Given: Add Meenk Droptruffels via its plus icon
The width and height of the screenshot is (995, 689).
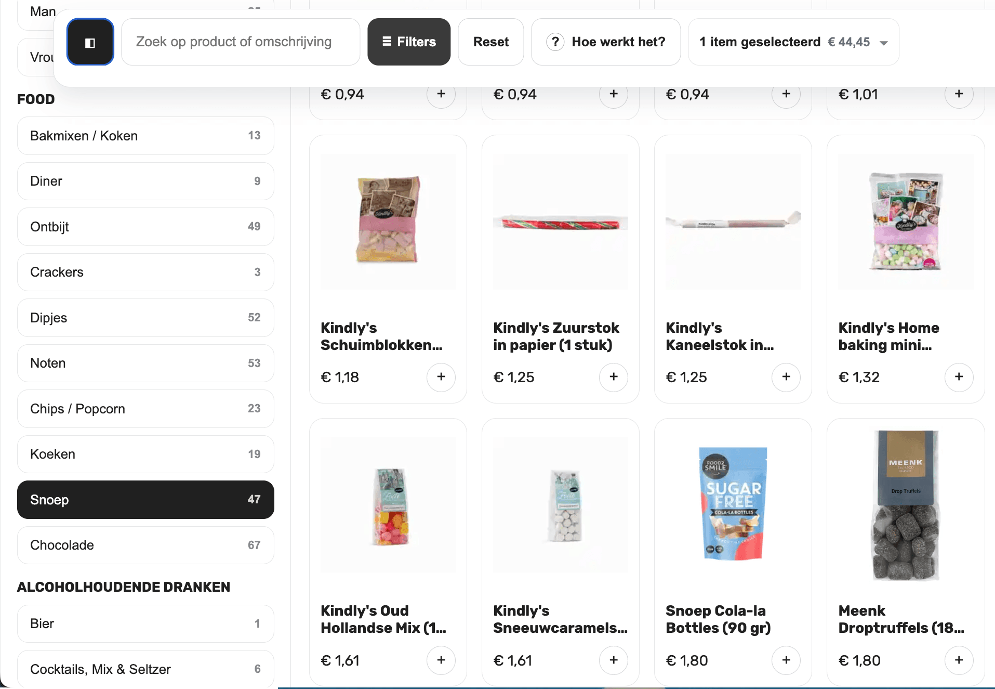Looking at the screenshot, I should click(959, 660).
